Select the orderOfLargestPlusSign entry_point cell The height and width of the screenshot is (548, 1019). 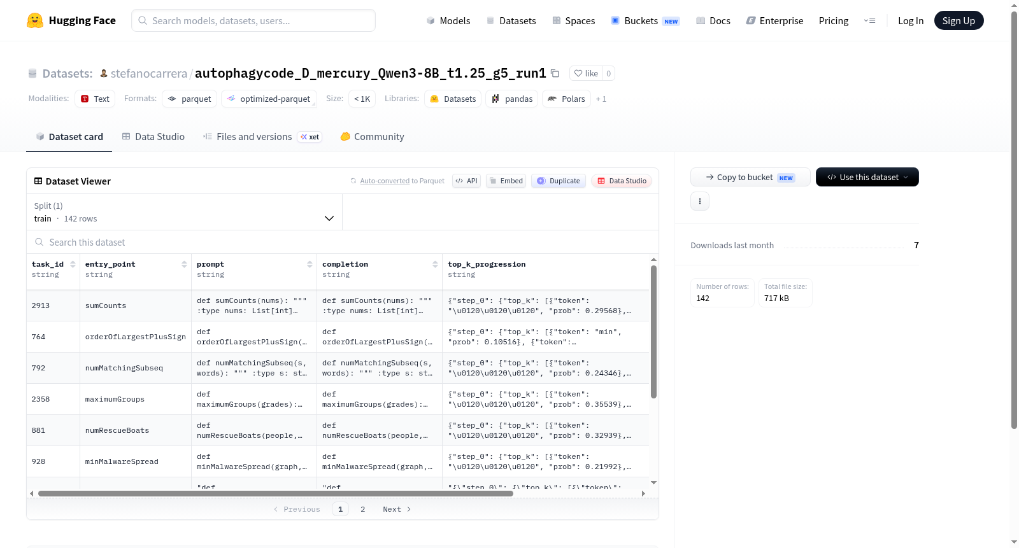point(136,337)
